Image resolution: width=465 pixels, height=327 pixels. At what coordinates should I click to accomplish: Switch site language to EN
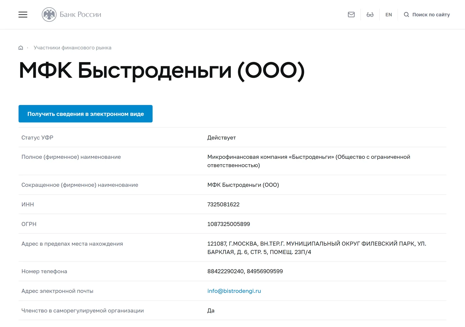(389, 15)
